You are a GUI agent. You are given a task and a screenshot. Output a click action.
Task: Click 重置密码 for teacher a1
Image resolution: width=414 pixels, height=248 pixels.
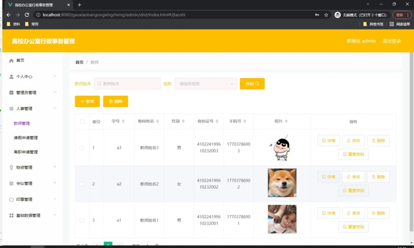[353, 227]
